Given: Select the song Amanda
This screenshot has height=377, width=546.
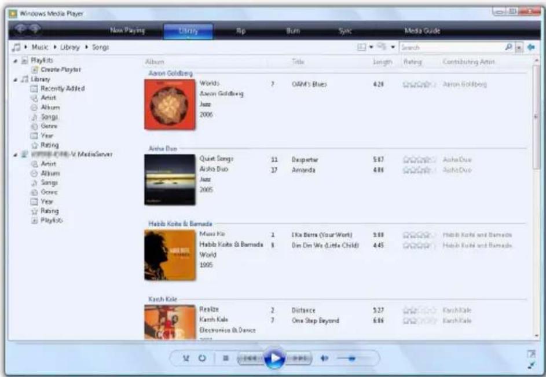Looking at the screenshot, I should click(303, 170).
